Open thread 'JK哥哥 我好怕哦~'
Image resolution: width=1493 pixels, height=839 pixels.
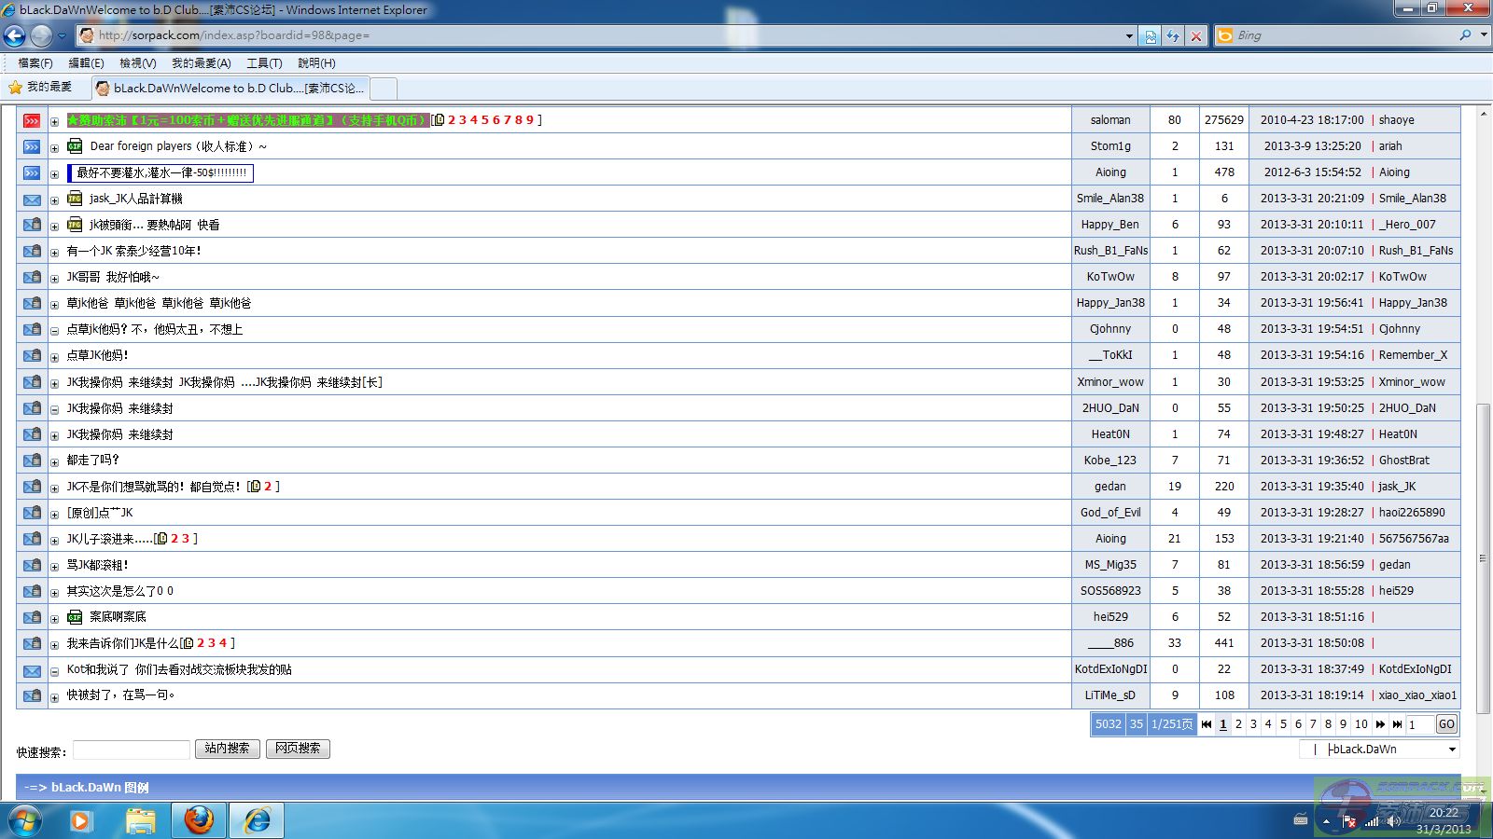click(x=113, y=277)
